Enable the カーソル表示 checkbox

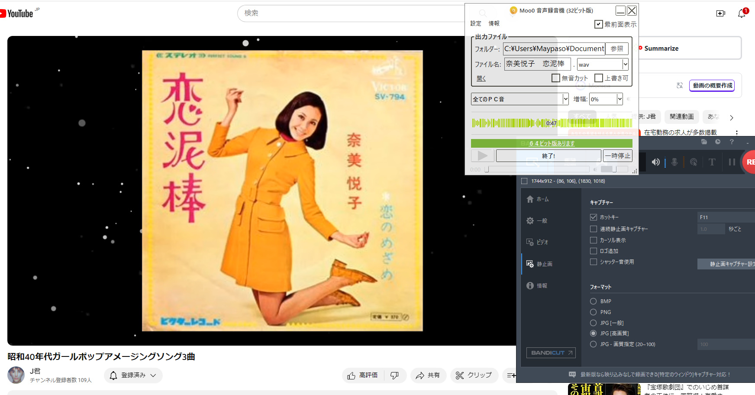tap(594, 240)
